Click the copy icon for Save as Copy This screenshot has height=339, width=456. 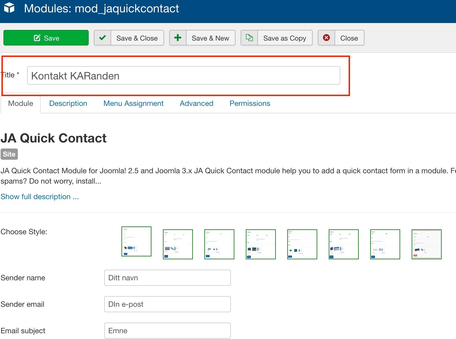pyautogui.click(x=249, y=38)
